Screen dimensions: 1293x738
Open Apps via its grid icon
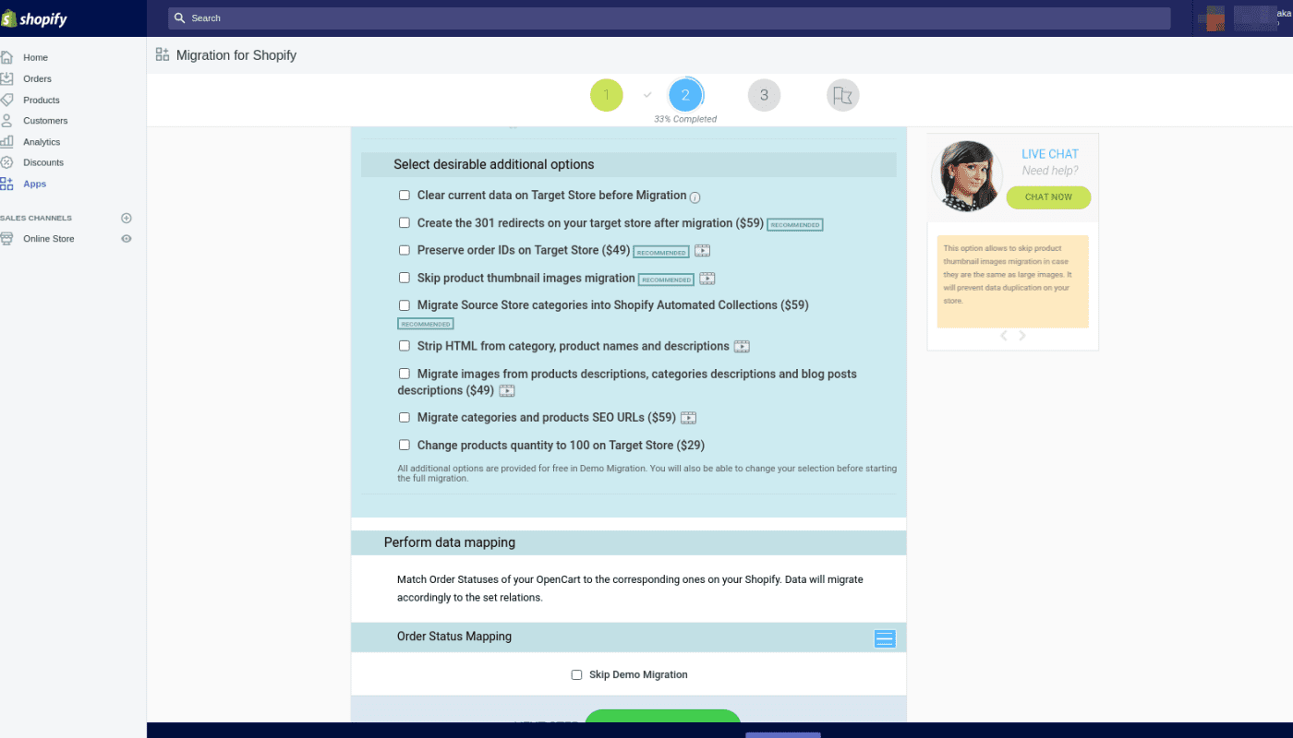(7, 184)
